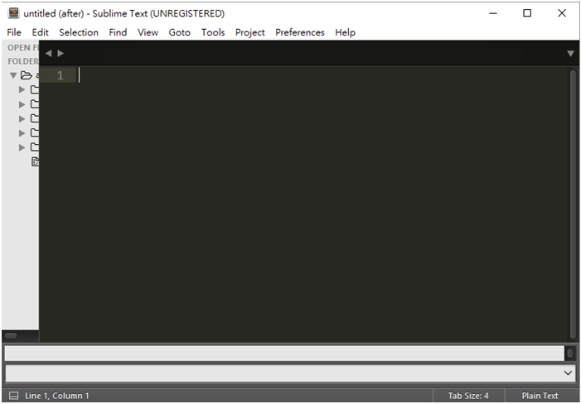The width and height of the screenshot is (581, 404).
Task: Click Line 1, Column 1 status text
Action: 56,396
